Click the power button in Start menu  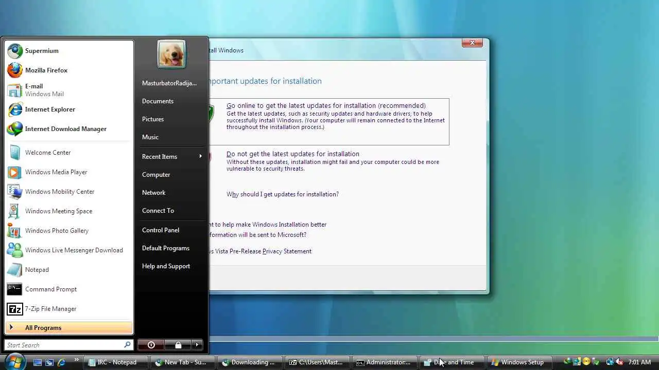coord(151,345)
